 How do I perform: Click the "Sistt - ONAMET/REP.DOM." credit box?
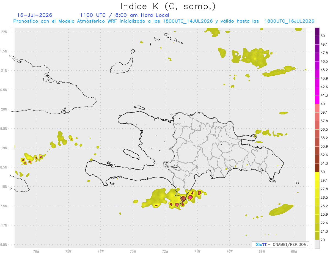280,244
